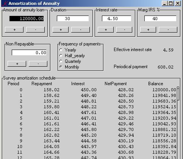Minimize the Amortization of Annuity window

pos(164,3)
